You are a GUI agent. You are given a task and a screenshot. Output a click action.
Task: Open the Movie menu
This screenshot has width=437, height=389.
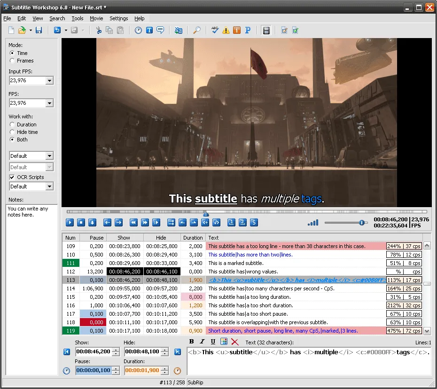click(96, 18)
